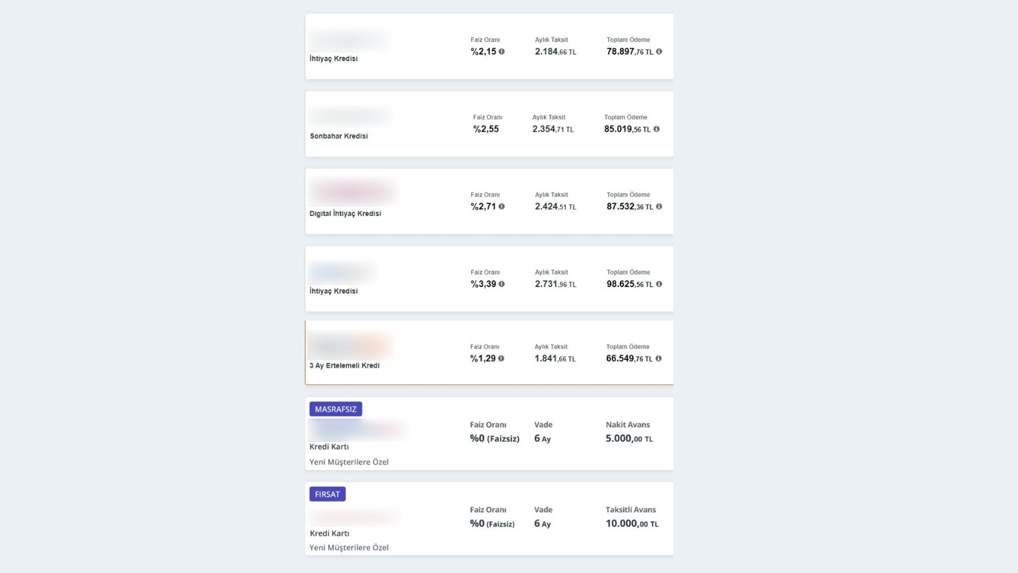The width and height of the screenshot is (1018, 573).
Task: Click info icon next to 78.897,76 TL
Action: coord(659,52)
